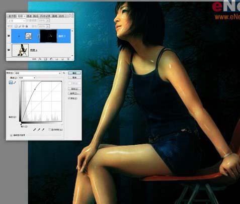Lock transparent pixels in Layers panel
Image resolution: width=240 pixels, height=204 pixels.
16,26
